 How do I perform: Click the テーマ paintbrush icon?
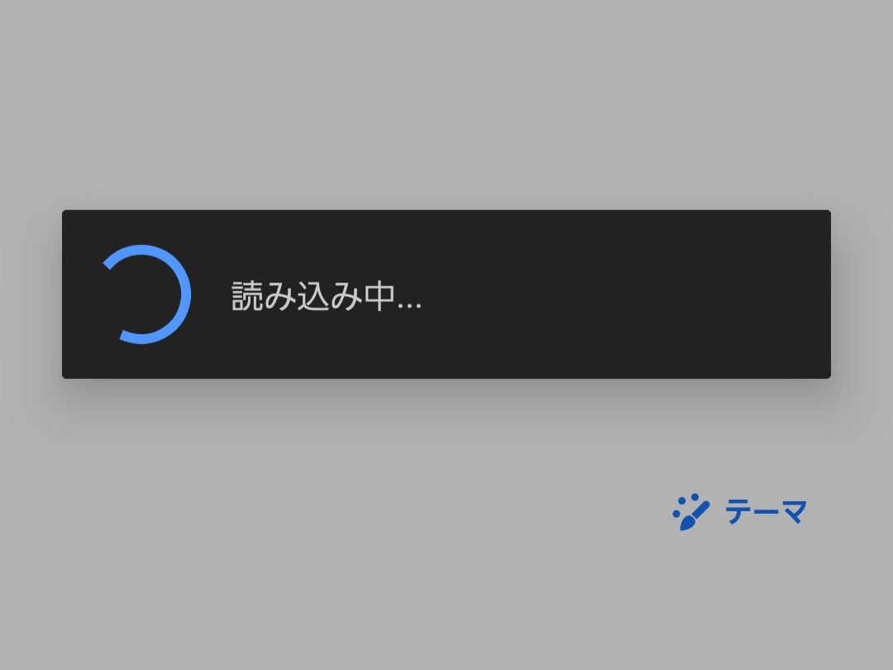690,512
